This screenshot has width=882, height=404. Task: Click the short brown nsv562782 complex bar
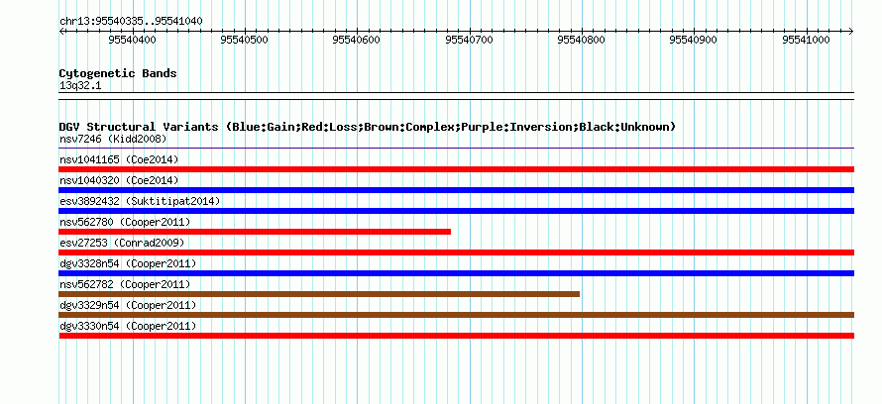(319, 294)
